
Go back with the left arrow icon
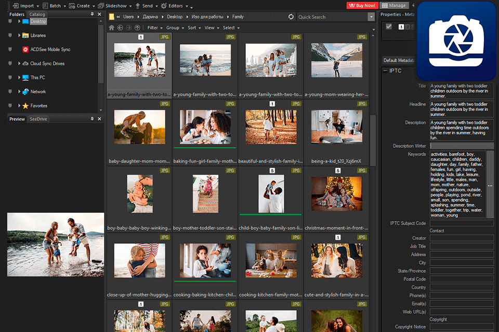pyautogui.click(x=120, y=27)
